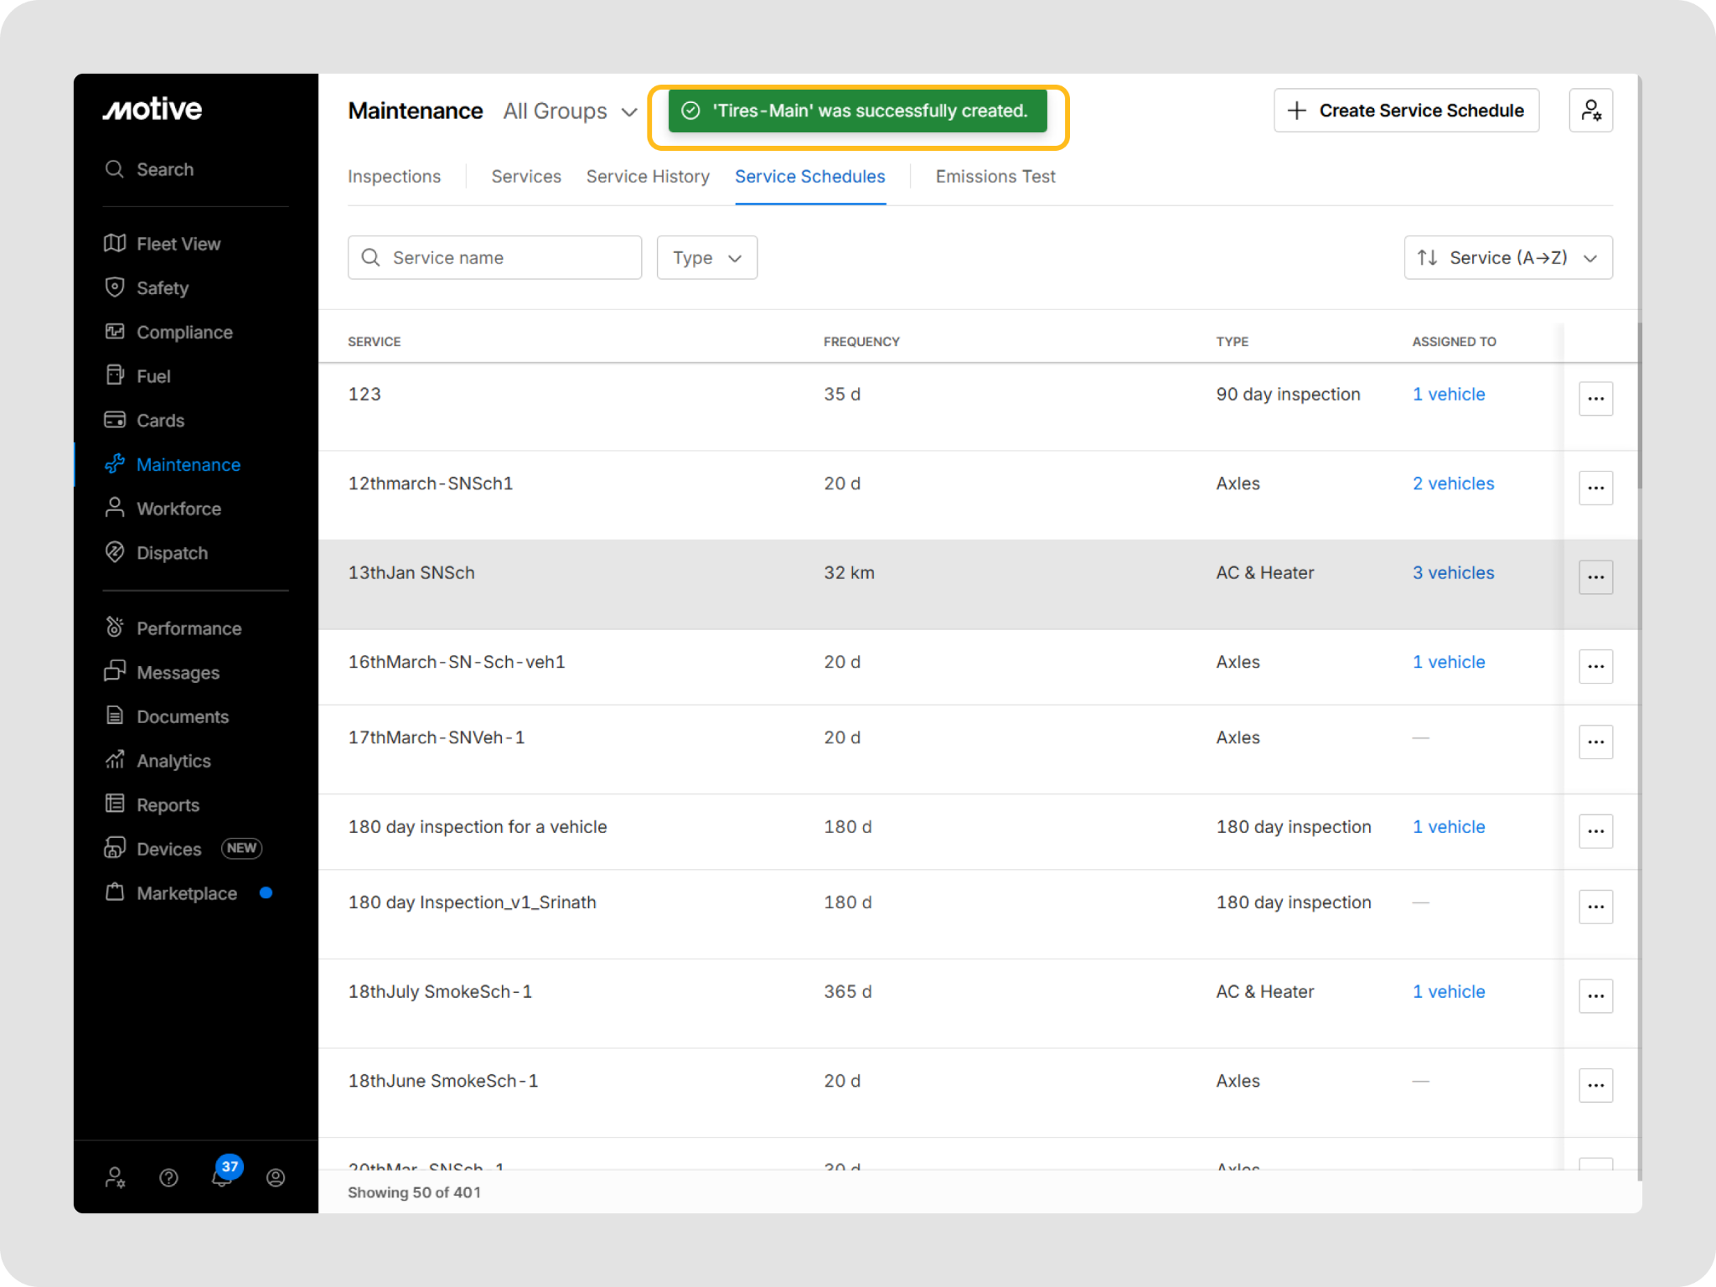Open more options for service 123
This screenshot has width=1716, height=1287.
point(1595,399)
